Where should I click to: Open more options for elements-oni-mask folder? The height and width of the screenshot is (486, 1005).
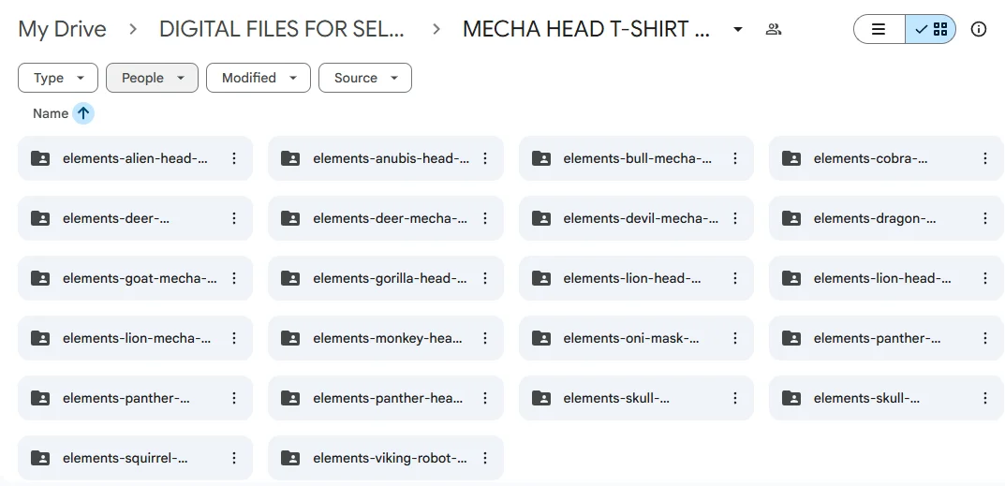[735, 338]
